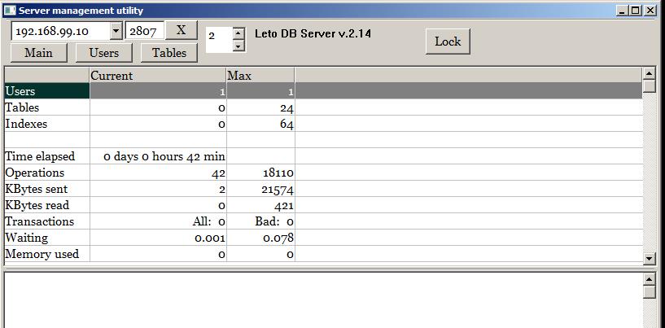This screenshot has width=665, height=328.
Task: Click the port field showing 2807
Action: (x=145, y=31)
